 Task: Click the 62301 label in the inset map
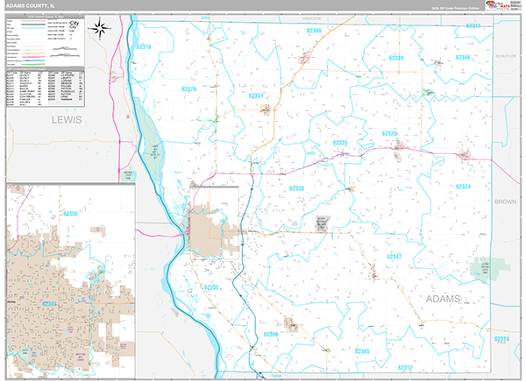(49, 304)
